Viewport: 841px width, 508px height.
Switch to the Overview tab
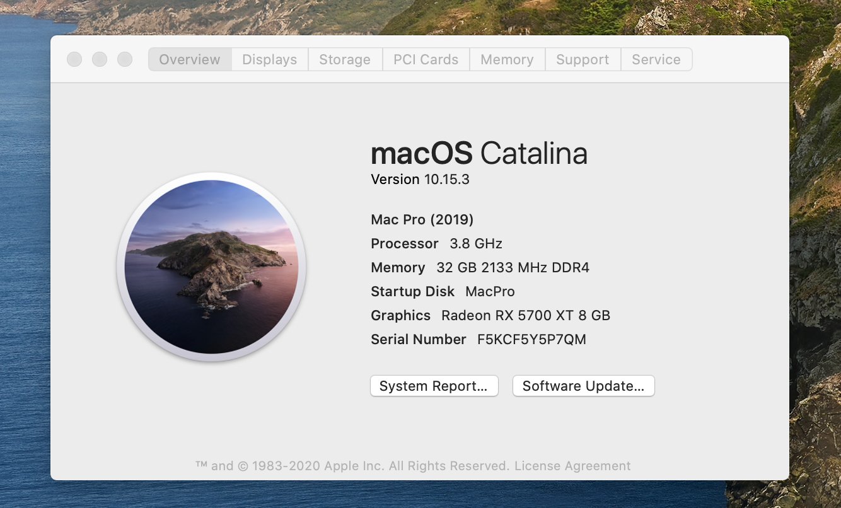tap(190, 59)
